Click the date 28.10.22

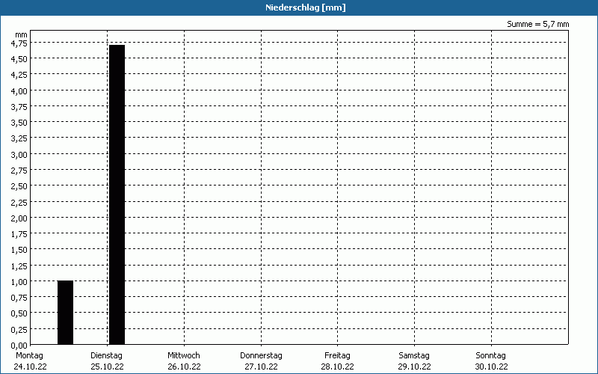click(338, 367)
